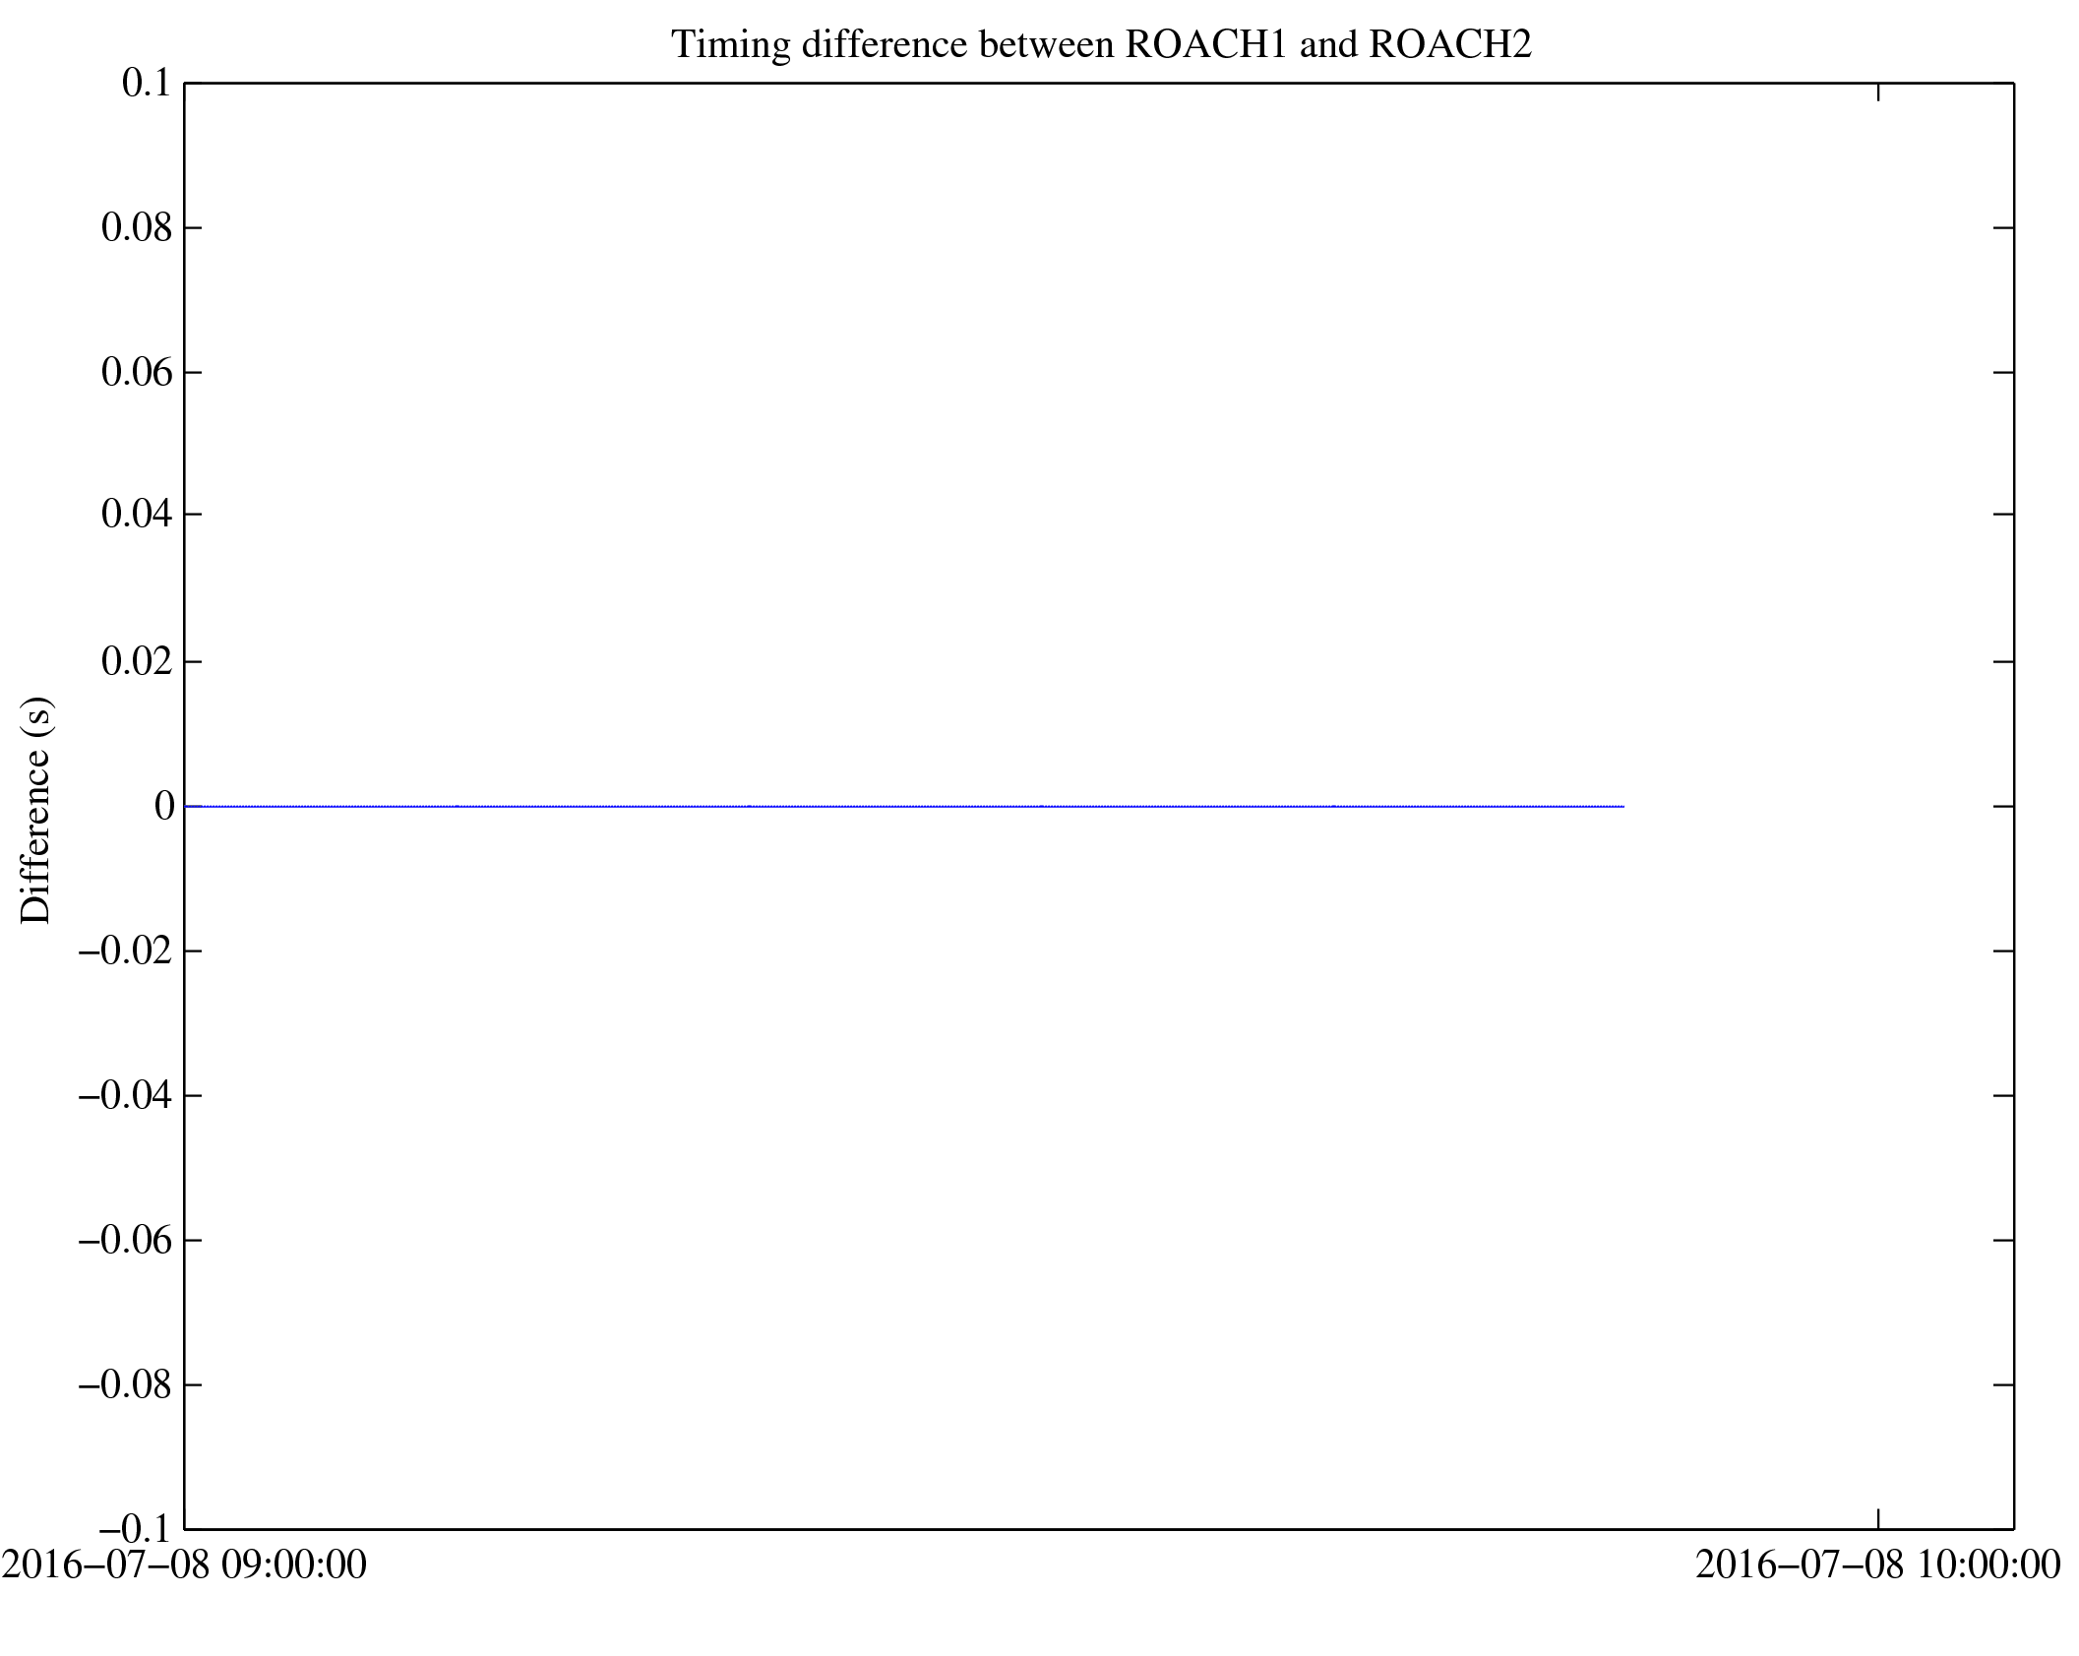The width and height of the screenshot is (2079, 1656).
Task: Click the plot title mentioning ROACH1 and ROACH2
Action: pyautogui.click(x=1101, y=45)
